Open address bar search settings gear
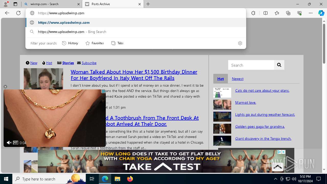 click(240, 43)
